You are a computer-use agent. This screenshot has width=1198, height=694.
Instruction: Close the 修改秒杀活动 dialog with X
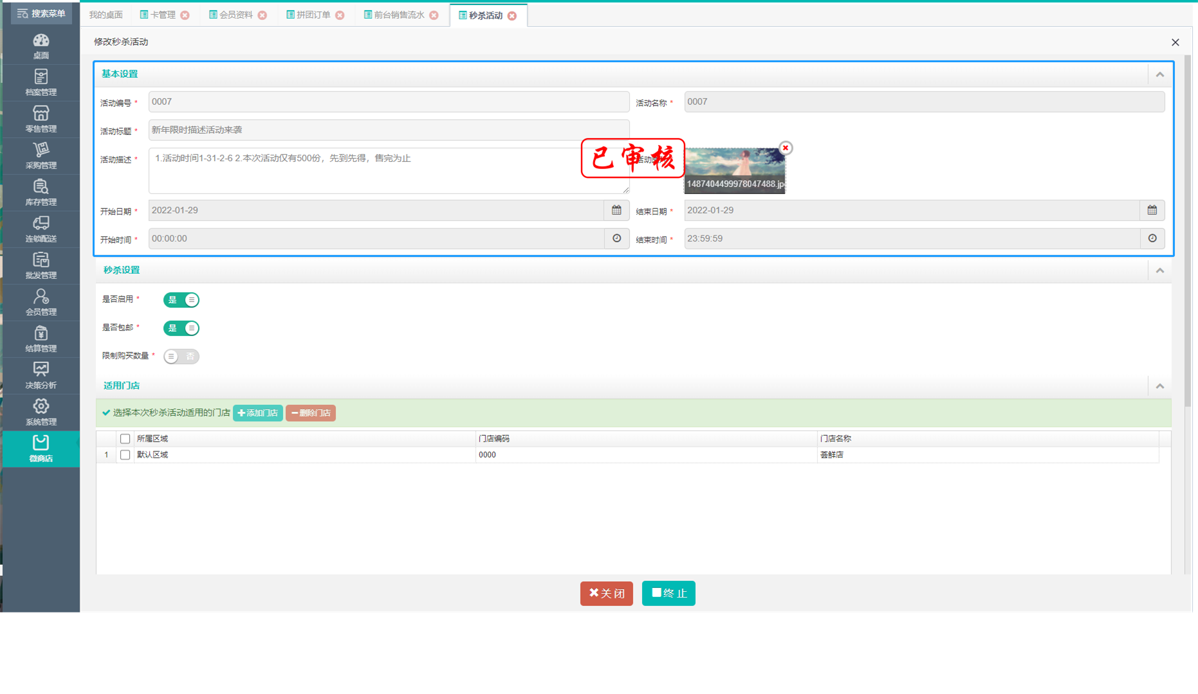(x=1175, y=42)
